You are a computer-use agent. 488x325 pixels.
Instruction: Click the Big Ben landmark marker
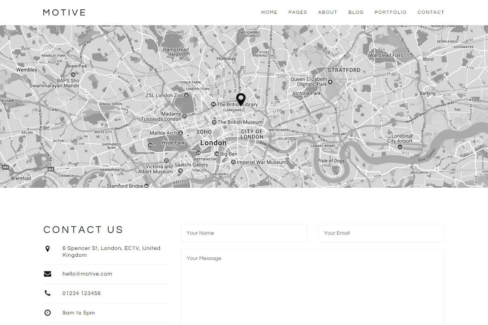216,154
